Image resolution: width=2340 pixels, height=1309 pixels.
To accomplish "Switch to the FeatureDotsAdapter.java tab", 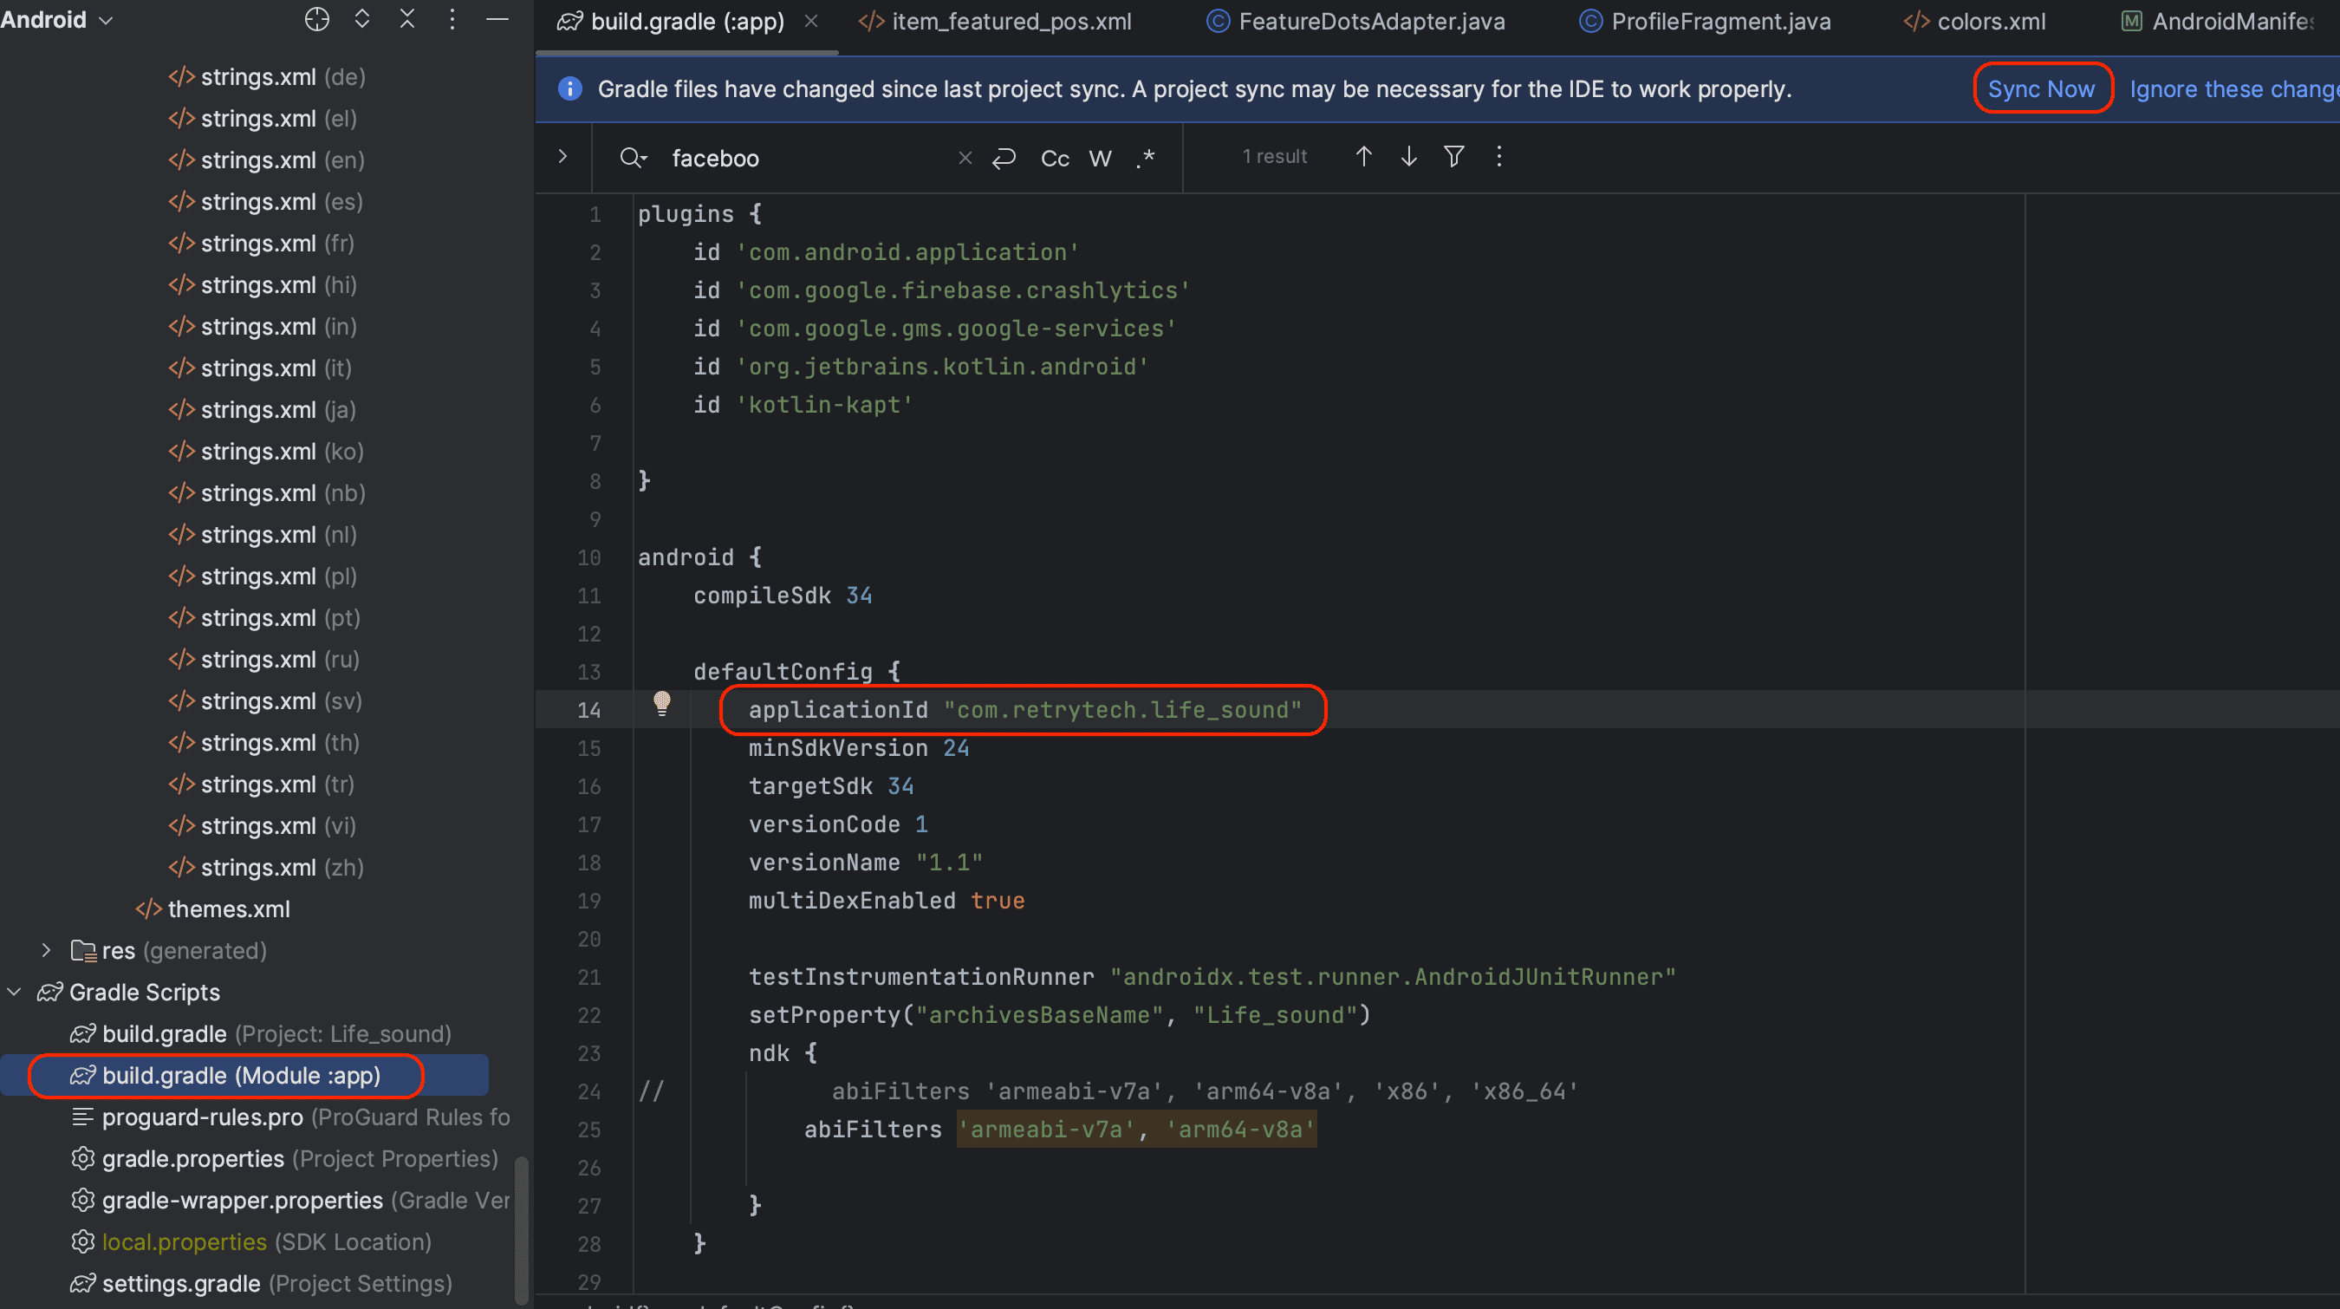I will [1370, 22].
